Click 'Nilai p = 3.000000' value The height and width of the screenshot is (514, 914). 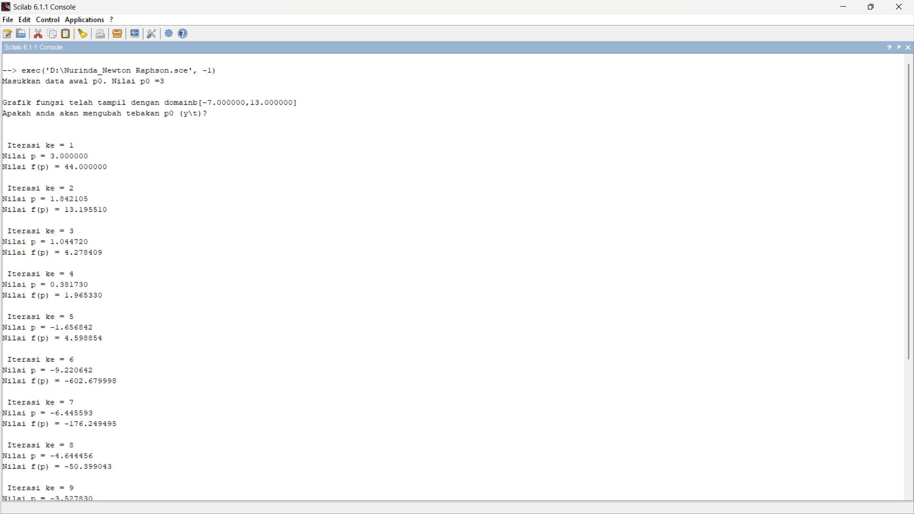click(45, 157)
